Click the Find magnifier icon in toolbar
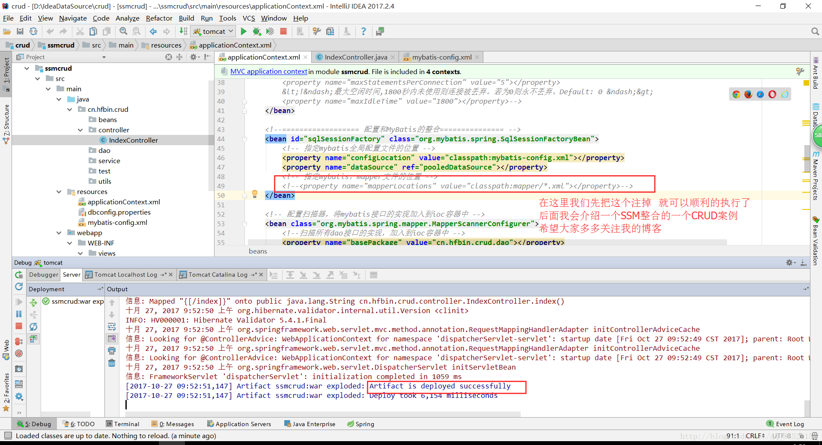Viewport: 822px width, 445px height. coord(123,31)
